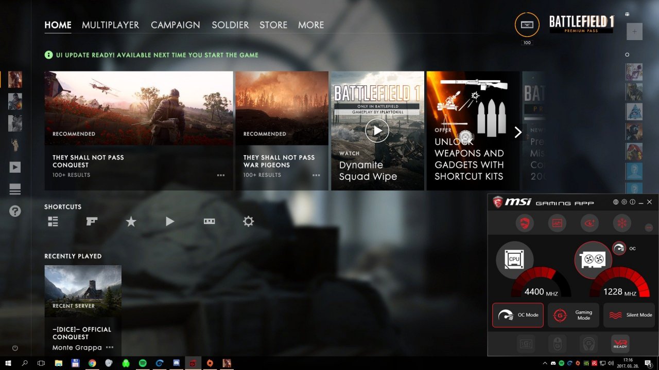Screen dimensions: 659x370
Task: Click the UI update ready notification
Action: click(x=152, y=55)
